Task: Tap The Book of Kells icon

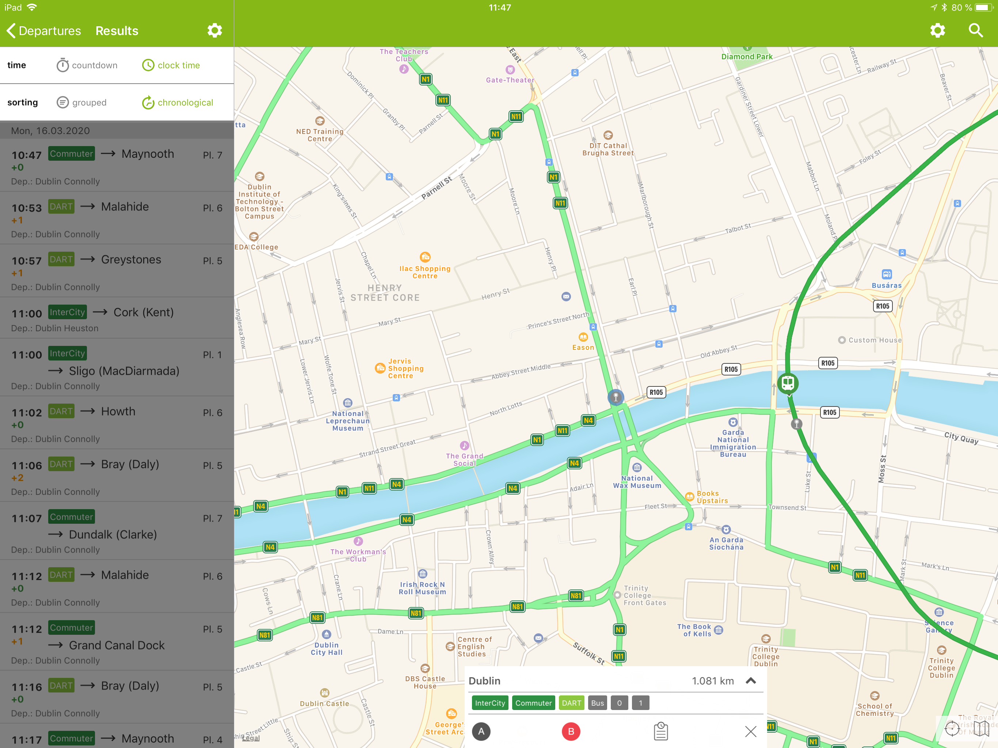Action: tap(719, 630)
